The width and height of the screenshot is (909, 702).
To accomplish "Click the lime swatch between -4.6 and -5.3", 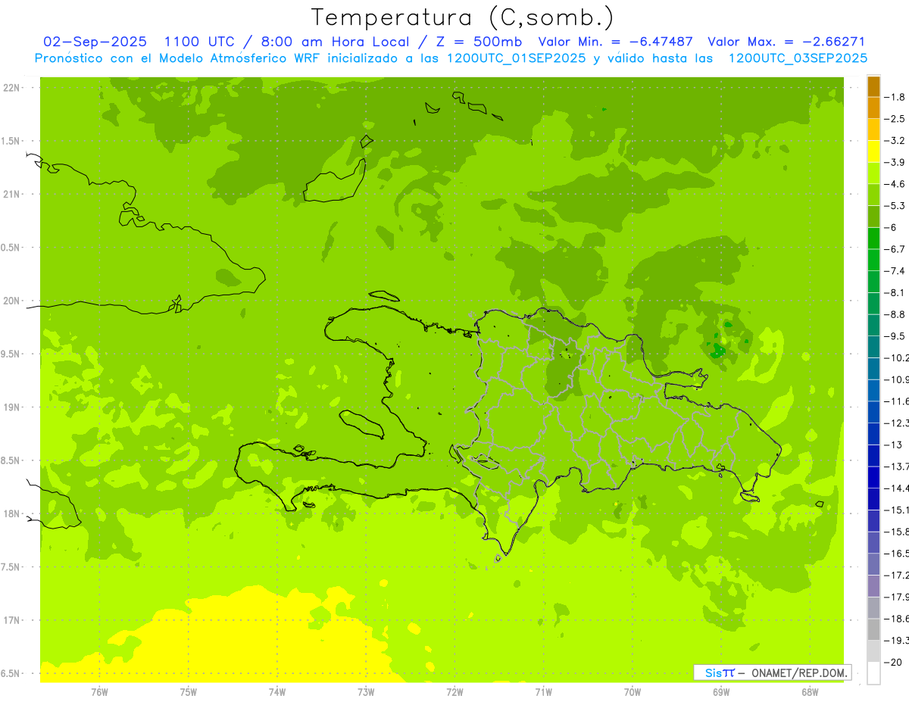I will point(873,195).
